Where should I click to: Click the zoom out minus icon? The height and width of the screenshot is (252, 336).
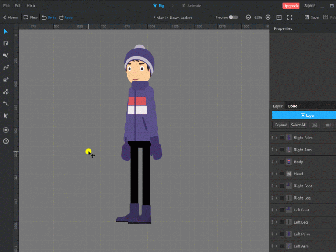pyautogui.click(x=248, y=17)
